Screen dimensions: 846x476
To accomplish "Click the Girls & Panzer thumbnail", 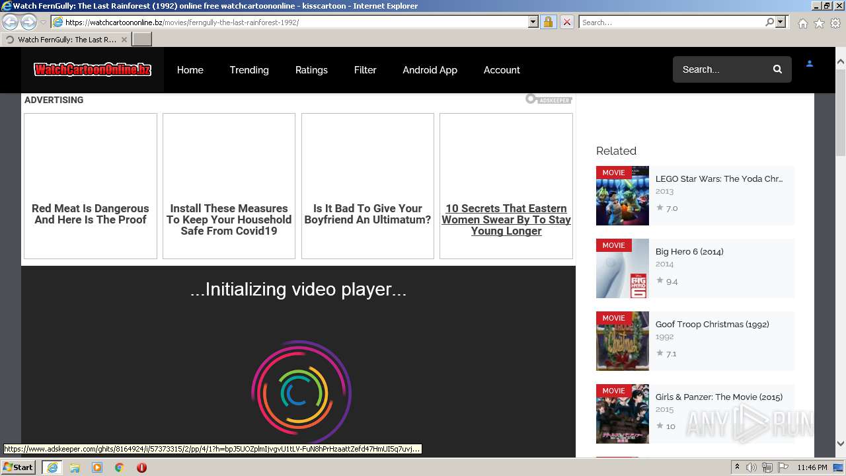I will point(623,414).
